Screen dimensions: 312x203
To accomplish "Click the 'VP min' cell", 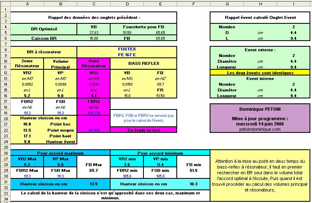I will (x=160, y=159).
